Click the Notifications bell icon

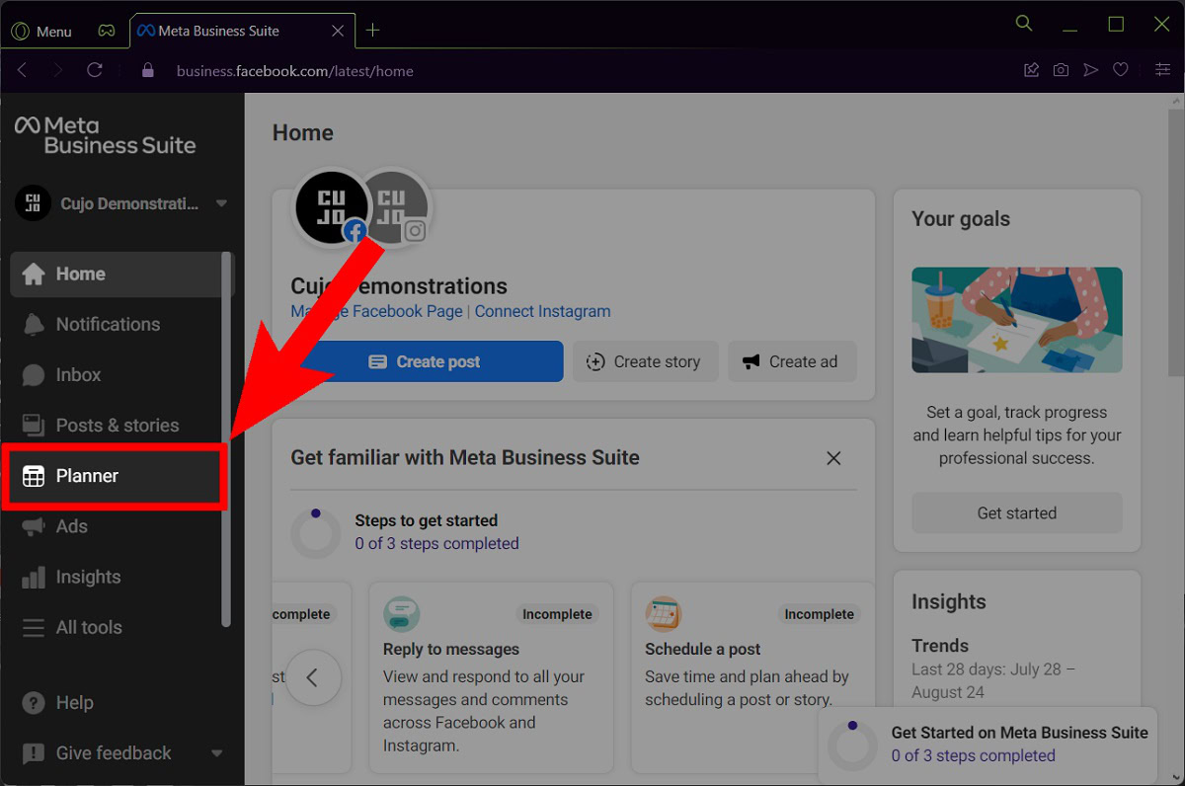pyautogui.click(x=34, y=324)
